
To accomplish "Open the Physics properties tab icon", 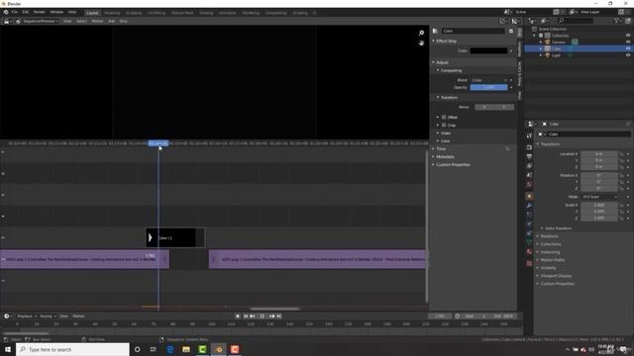I will (x=529, y=224).
